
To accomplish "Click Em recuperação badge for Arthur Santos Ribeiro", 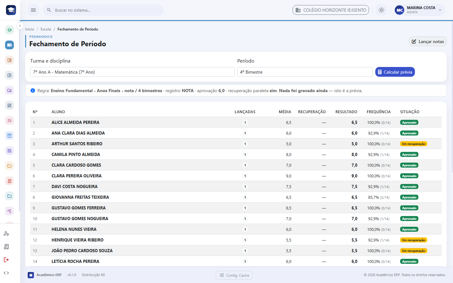I will [x=413, y=144].
